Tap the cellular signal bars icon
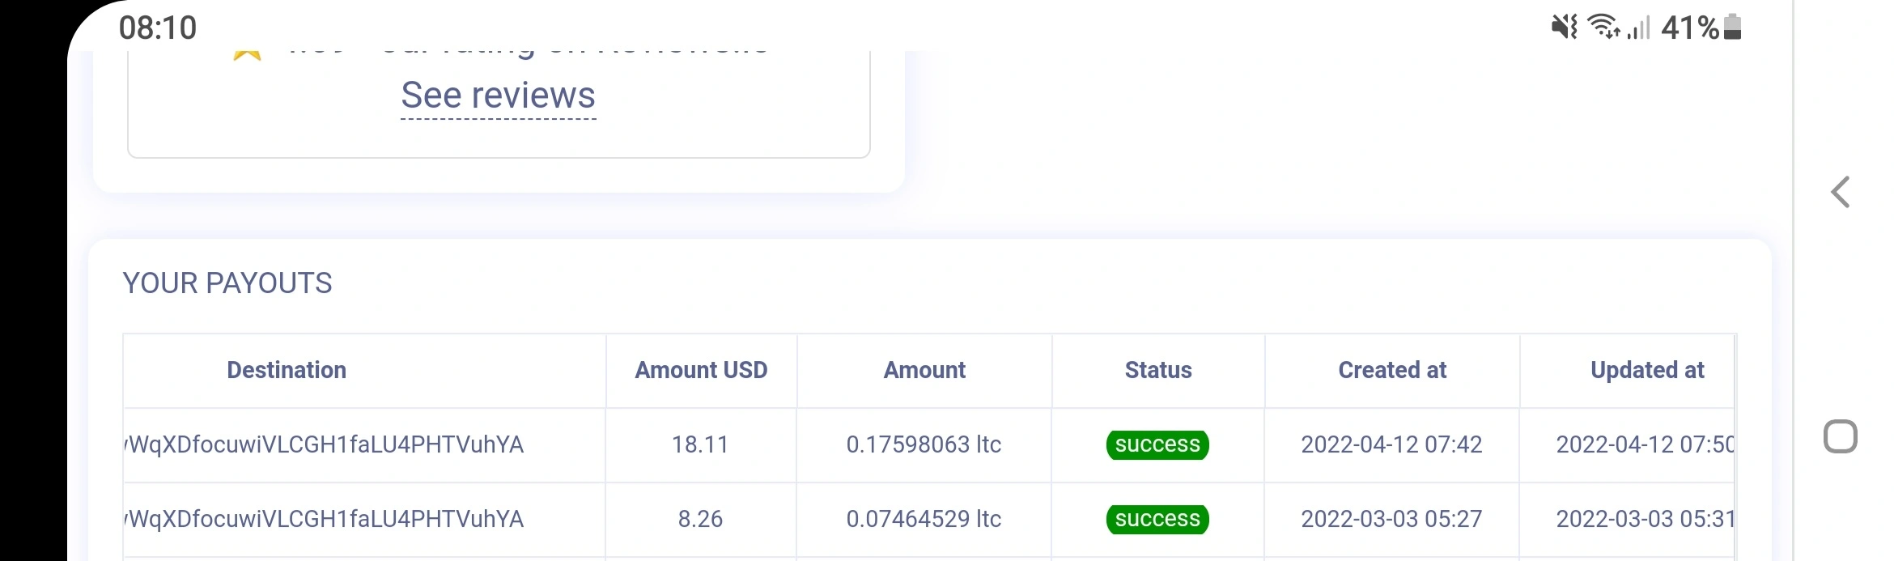Screen dimensions: 1894x561 pos(1639,28)
